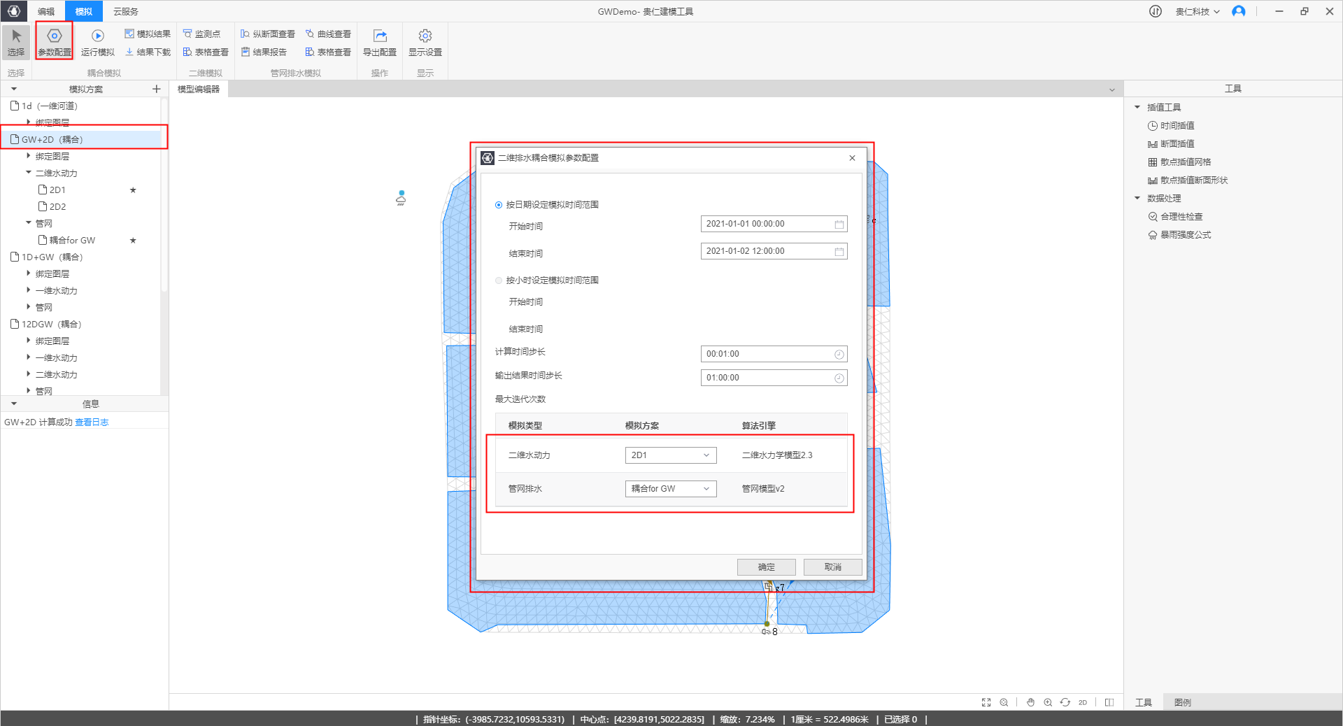This screenshot has width=1343, height=726.
Task: Open 参数配置 parameter configuration tool
Action: 55,36
